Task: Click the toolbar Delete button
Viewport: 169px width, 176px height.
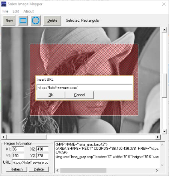Action: coord(52,20)
